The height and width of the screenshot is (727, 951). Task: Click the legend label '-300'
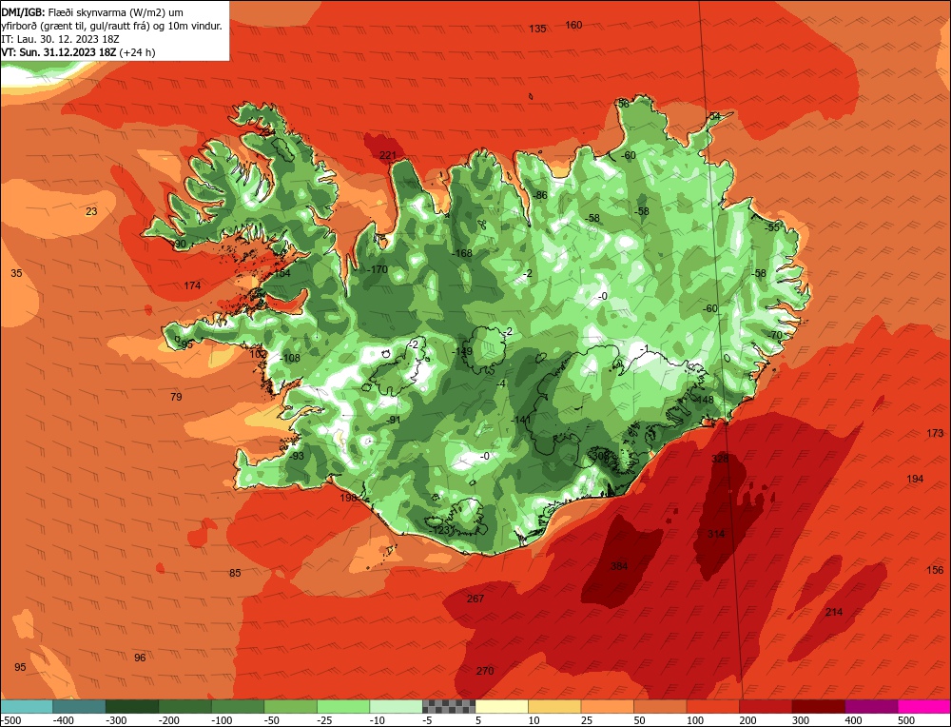pos(116,720)
